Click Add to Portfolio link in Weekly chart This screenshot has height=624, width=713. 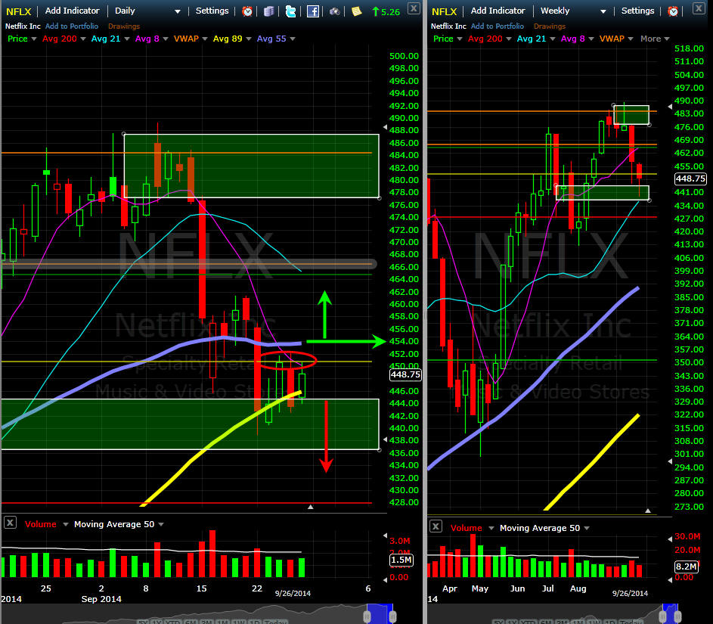click(x=498, y=26)
